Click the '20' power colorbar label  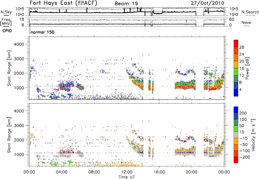[x=242, y=61]
